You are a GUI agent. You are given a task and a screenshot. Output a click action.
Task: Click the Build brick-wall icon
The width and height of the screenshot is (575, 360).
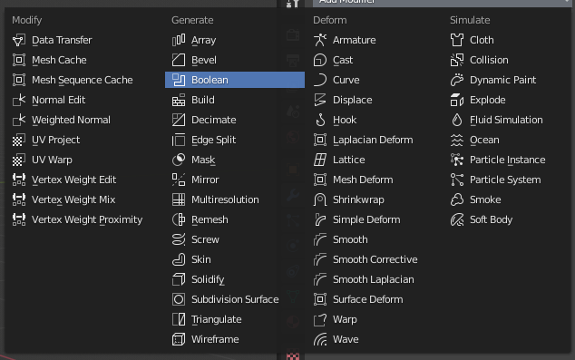point(179,100)
